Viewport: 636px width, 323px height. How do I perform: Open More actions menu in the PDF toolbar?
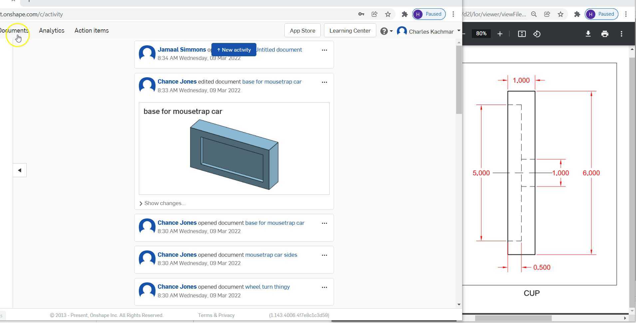tap(621, 34)
